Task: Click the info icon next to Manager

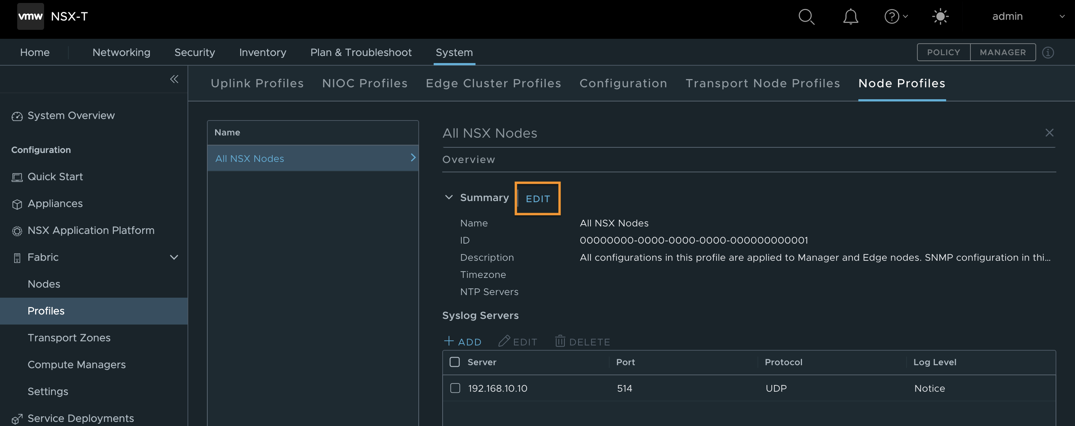Action: tap(1049, 52)
